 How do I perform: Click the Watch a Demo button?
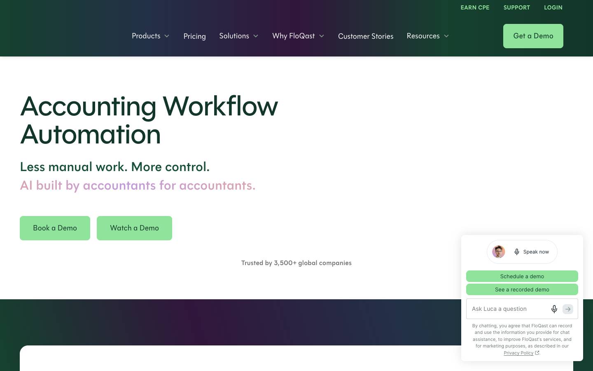(134, 228)
